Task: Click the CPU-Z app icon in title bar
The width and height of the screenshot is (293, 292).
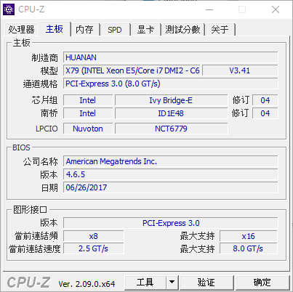Action: point(9,9)
